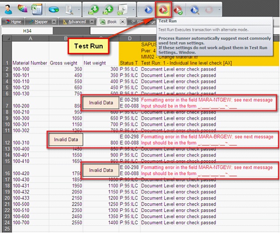Open the color palette tool icon
Image resolution: width=280 pixels, height=233 pixels.
(22, 9)
